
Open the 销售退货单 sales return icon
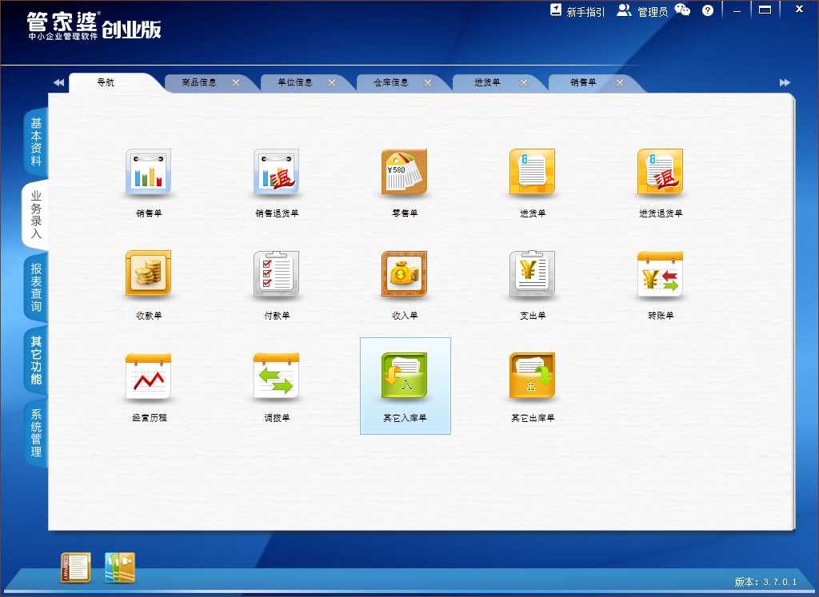(277, 173)
